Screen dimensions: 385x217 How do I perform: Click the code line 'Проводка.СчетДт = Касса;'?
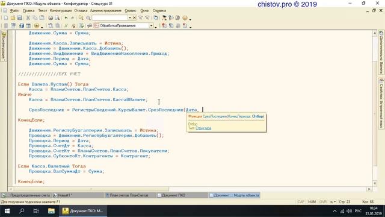61,146
